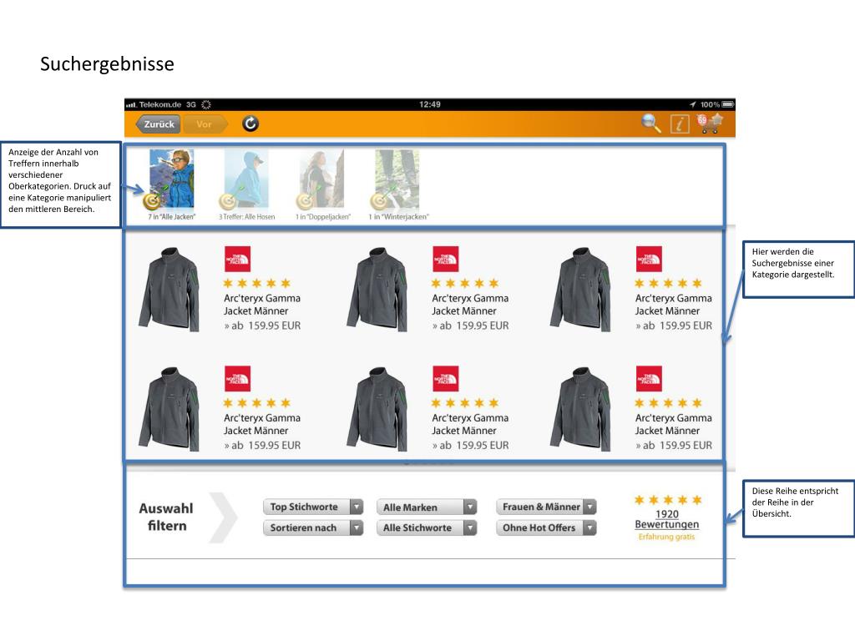This screenshot has height=641, width=855.
Task: Select the "3 Treffer: Alle Hosen" category
Action: click(246, 184)
